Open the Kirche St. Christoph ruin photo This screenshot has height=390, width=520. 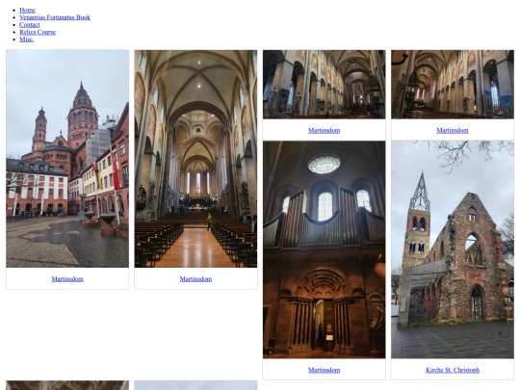click(x=453, y=249)
